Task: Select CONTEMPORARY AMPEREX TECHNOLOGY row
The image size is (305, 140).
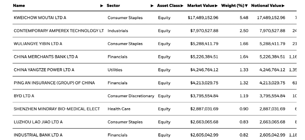Action: [x=59, y=31]
